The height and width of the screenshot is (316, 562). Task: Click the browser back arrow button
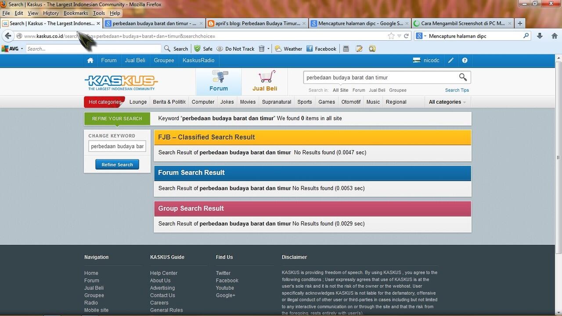click(8, 36)
